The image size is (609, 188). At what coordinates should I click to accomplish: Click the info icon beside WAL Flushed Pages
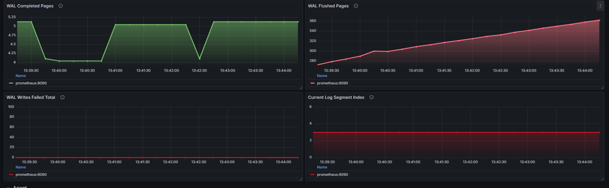point(356,6)
